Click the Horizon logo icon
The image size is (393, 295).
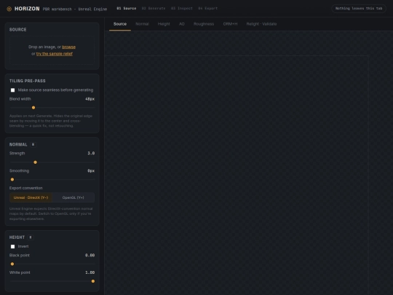[9, 9]
